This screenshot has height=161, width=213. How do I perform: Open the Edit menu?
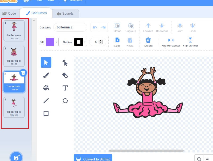[x=51, y=1]
